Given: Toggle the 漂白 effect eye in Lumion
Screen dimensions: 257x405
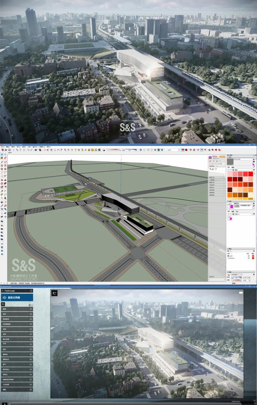Looking at the screenshot, I should tap(31, 349).
